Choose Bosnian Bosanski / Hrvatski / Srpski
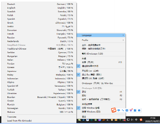The width and height of the screenshot is (160, 124). 39,97
